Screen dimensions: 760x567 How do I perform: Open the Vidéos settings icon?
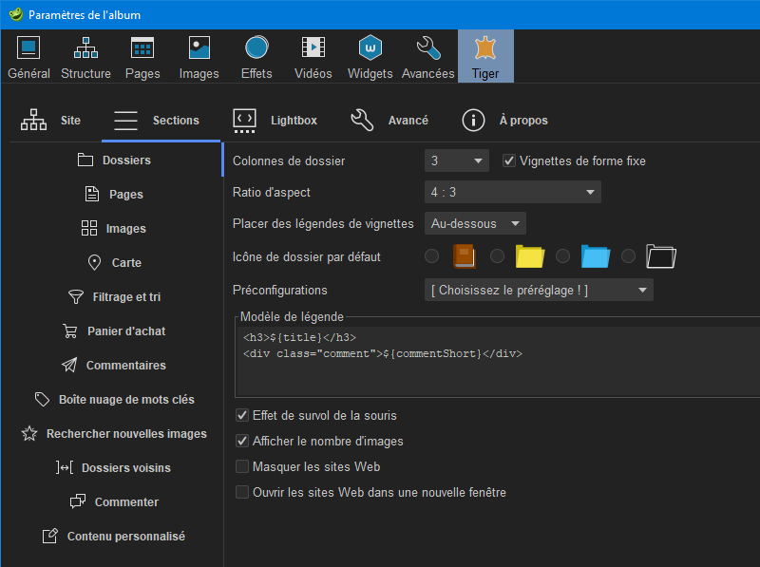tap(313, 56)
